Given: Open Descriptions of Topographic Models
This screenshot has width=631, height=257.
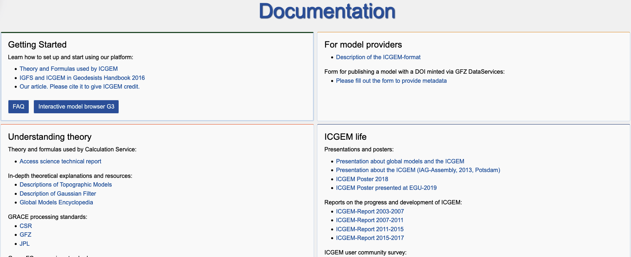Looking at the screenshot, I should (66, 185).
